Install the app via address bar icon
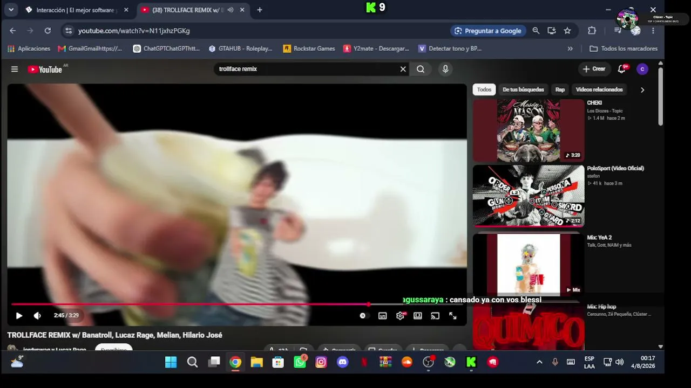 [x=552, y=31]
